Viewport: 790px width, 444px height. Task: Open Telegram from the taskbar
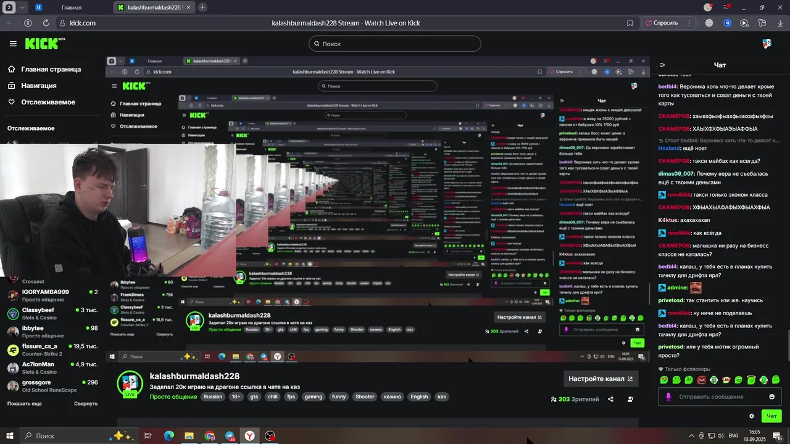point(230,436)
